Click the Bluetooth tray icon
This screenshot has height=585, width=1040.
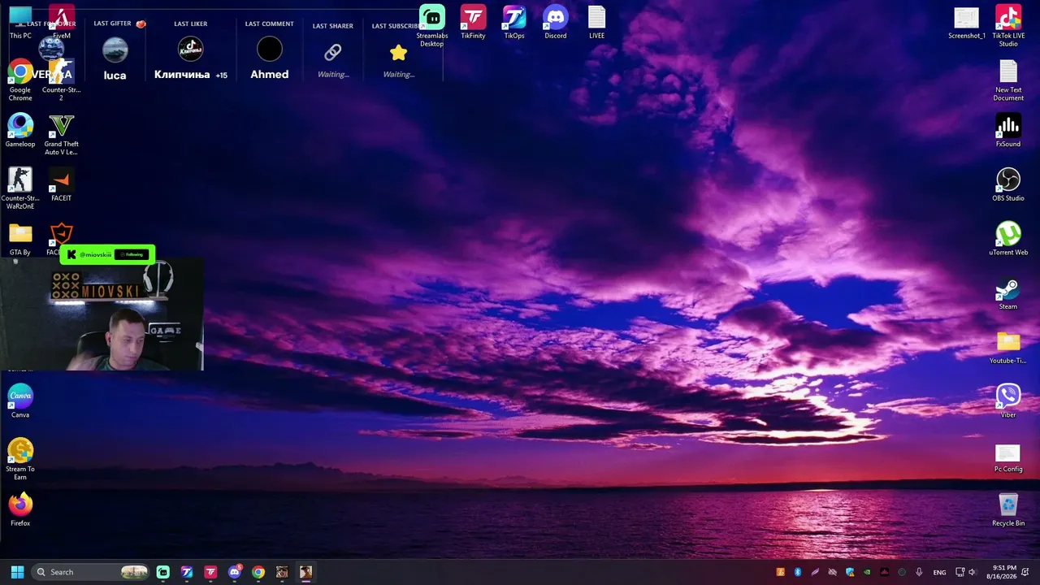[x=798, y=572]
